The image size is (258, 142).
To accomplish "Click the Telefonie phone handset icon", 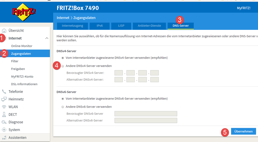I will pyautogui.click(x=4, y=91).
